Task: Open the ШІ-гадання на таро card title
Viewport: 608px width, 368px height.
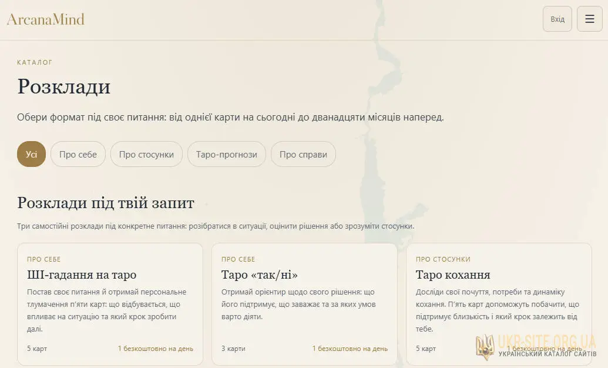Action: pyautogui.click(x=82, y=275)
